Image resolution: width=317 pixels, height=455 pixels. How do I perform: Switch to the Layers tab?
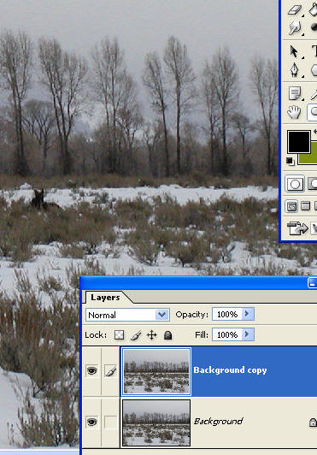pos(105,298)
